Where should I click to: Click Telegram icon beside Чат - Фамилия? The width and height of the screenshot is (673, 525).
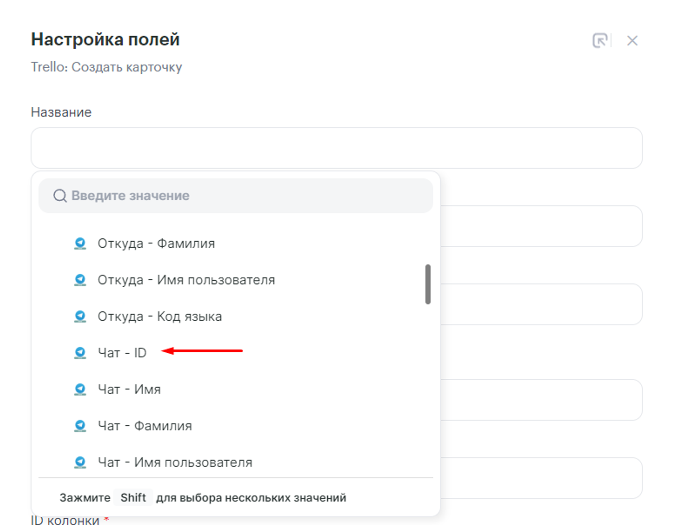point(80,426)
